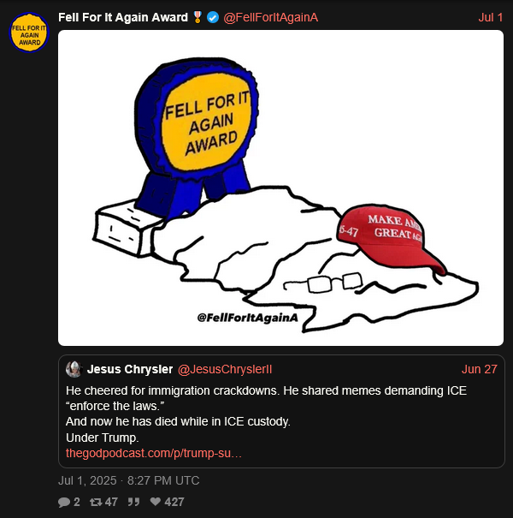Open the Fell For It Again Award profile avatar
Viewport: 513px width, 518px height.
tap(29, 33)
